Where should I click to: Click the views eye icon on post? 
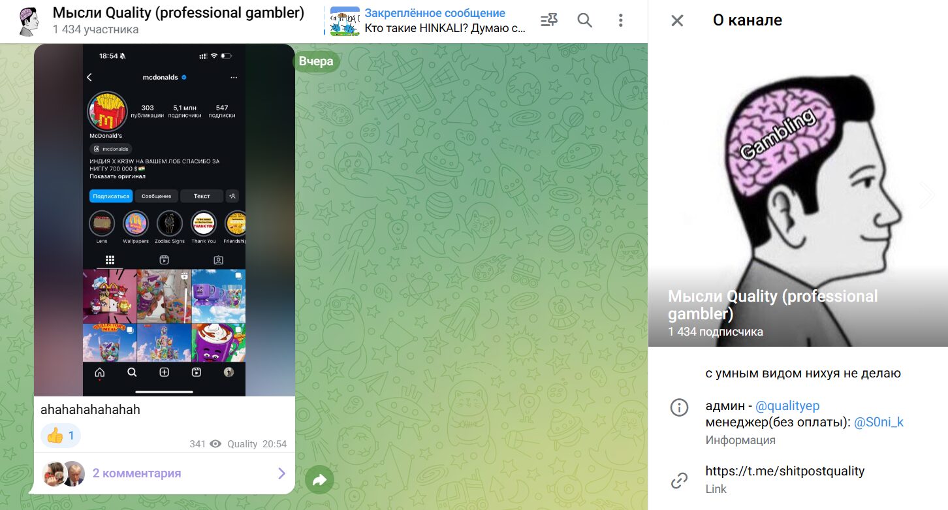[215, 444]
